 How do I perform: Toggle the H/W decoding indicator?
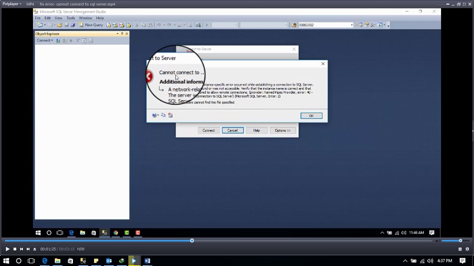point(81,249)
